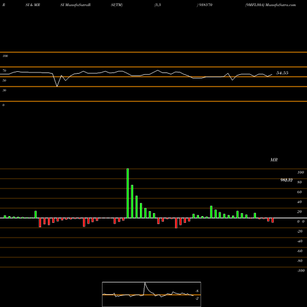
Task: Click the RSI value label 54.55
Action: [282, 73]
